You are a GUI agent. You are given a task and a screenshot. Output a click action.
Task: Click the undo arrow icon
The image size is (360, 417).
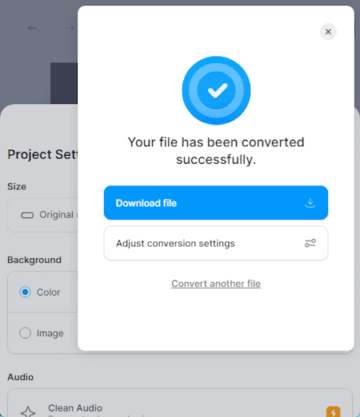(34, 28)
